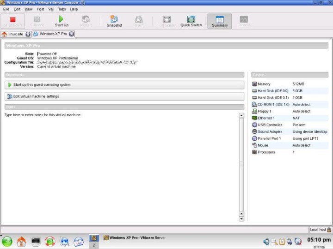This screenshot has height=249, width=333.
Task: Select the Parallel Port 1 device icon
Action: 254,138
